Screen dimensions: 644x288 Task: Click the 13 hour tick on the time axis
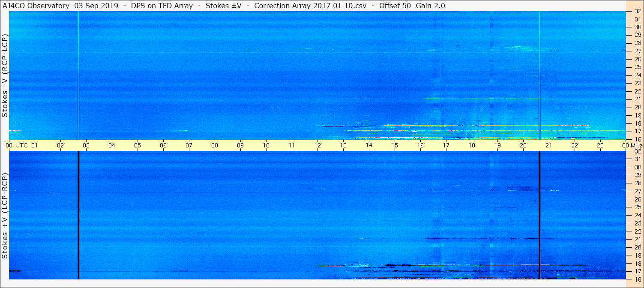coord(343,145)
